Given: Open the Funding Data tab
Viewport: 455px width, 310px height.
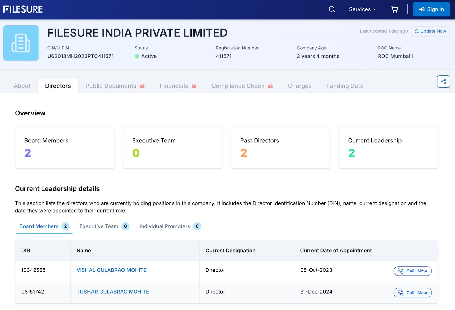Looking at the screenshot, I should pos(344,86).
